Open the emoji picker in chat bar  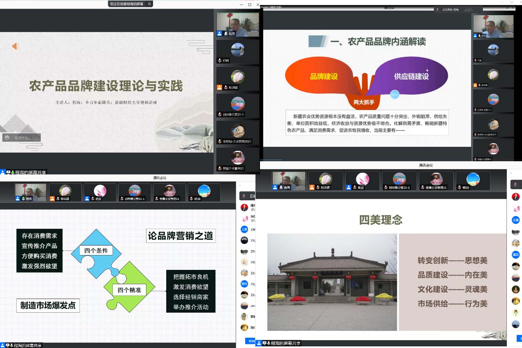tap(7, 137)
